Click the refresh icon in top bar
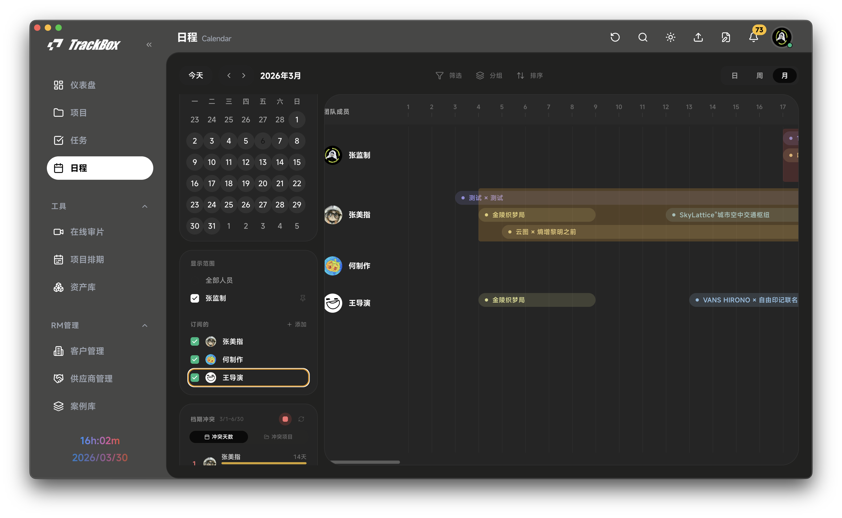 pyautogui.click(x=615, y=37)
